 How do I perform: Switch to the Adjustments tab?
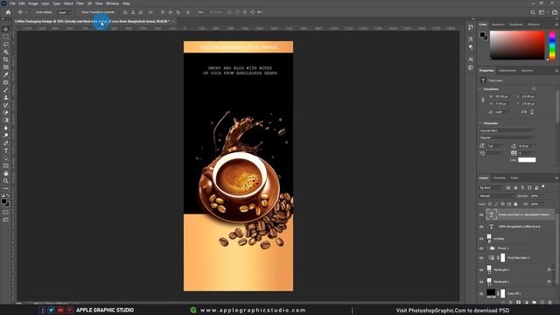pos(507,71)
